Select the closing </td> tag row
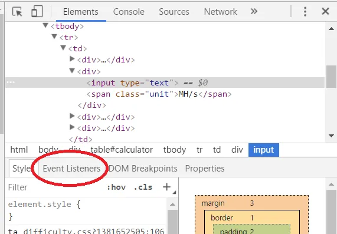The width and height of the screenshot is (337, 234). coord(81,139)
